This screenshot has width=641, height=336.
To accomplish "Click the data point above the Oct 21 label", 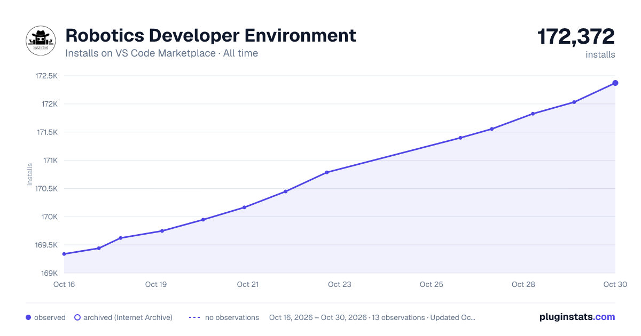I will click(244, 207).
